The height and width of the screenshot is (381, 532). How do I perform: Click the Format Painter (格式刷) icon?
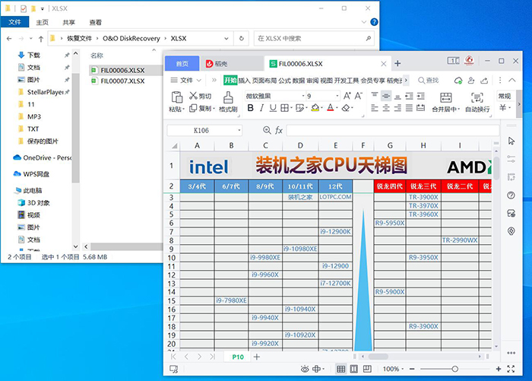point(228,97)
